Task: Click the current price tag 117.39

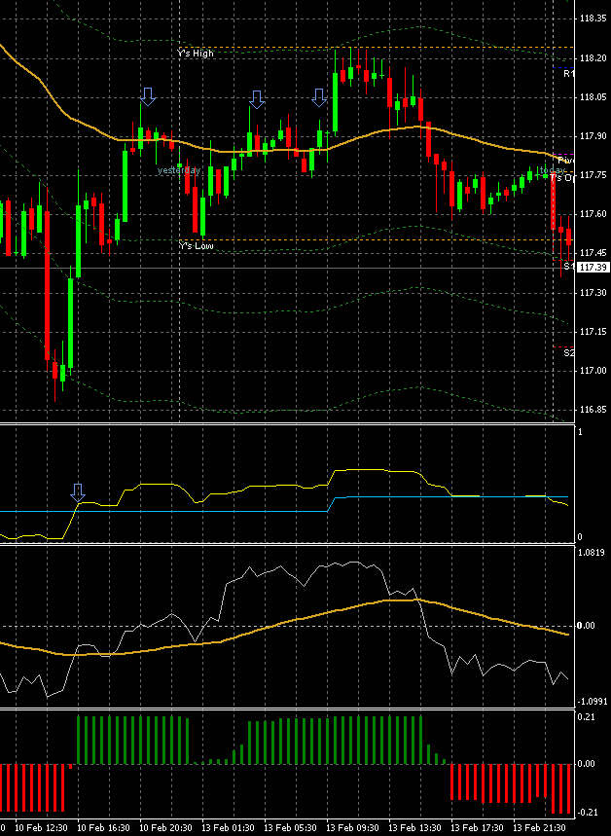Action: (x=593, y=267)
